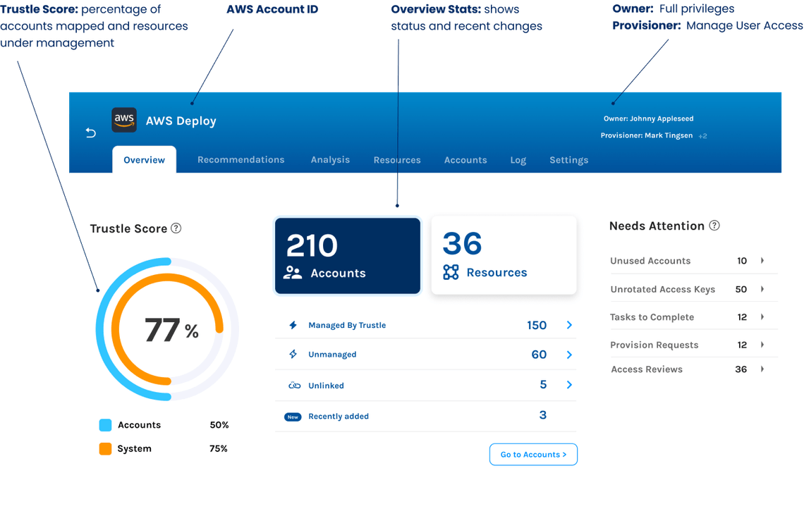Expand the Managed By Trustle row chevron
The height and width of the screenshot is (528, 804).
[x=569, y=325]
